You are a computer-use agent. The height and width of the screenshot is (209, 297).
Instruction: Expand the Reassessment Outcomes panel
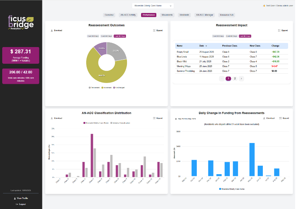[x=158, y=30]
